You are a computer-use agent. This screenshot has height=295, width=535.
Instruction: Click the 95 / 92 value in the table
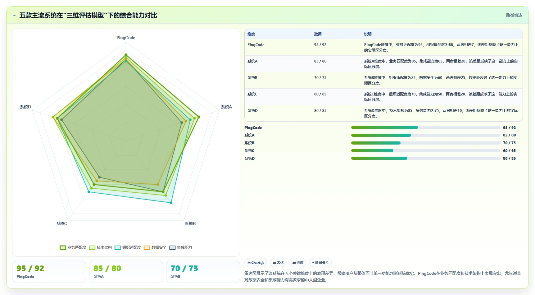click(320, 45)
